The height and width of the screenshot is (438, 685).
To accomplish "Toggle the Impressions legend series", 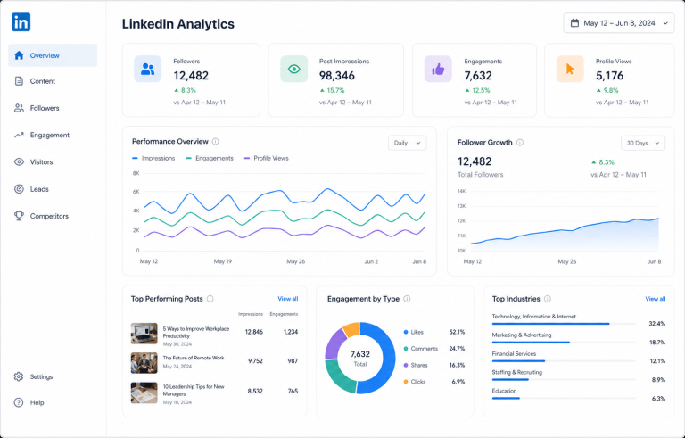I will 153,158.
